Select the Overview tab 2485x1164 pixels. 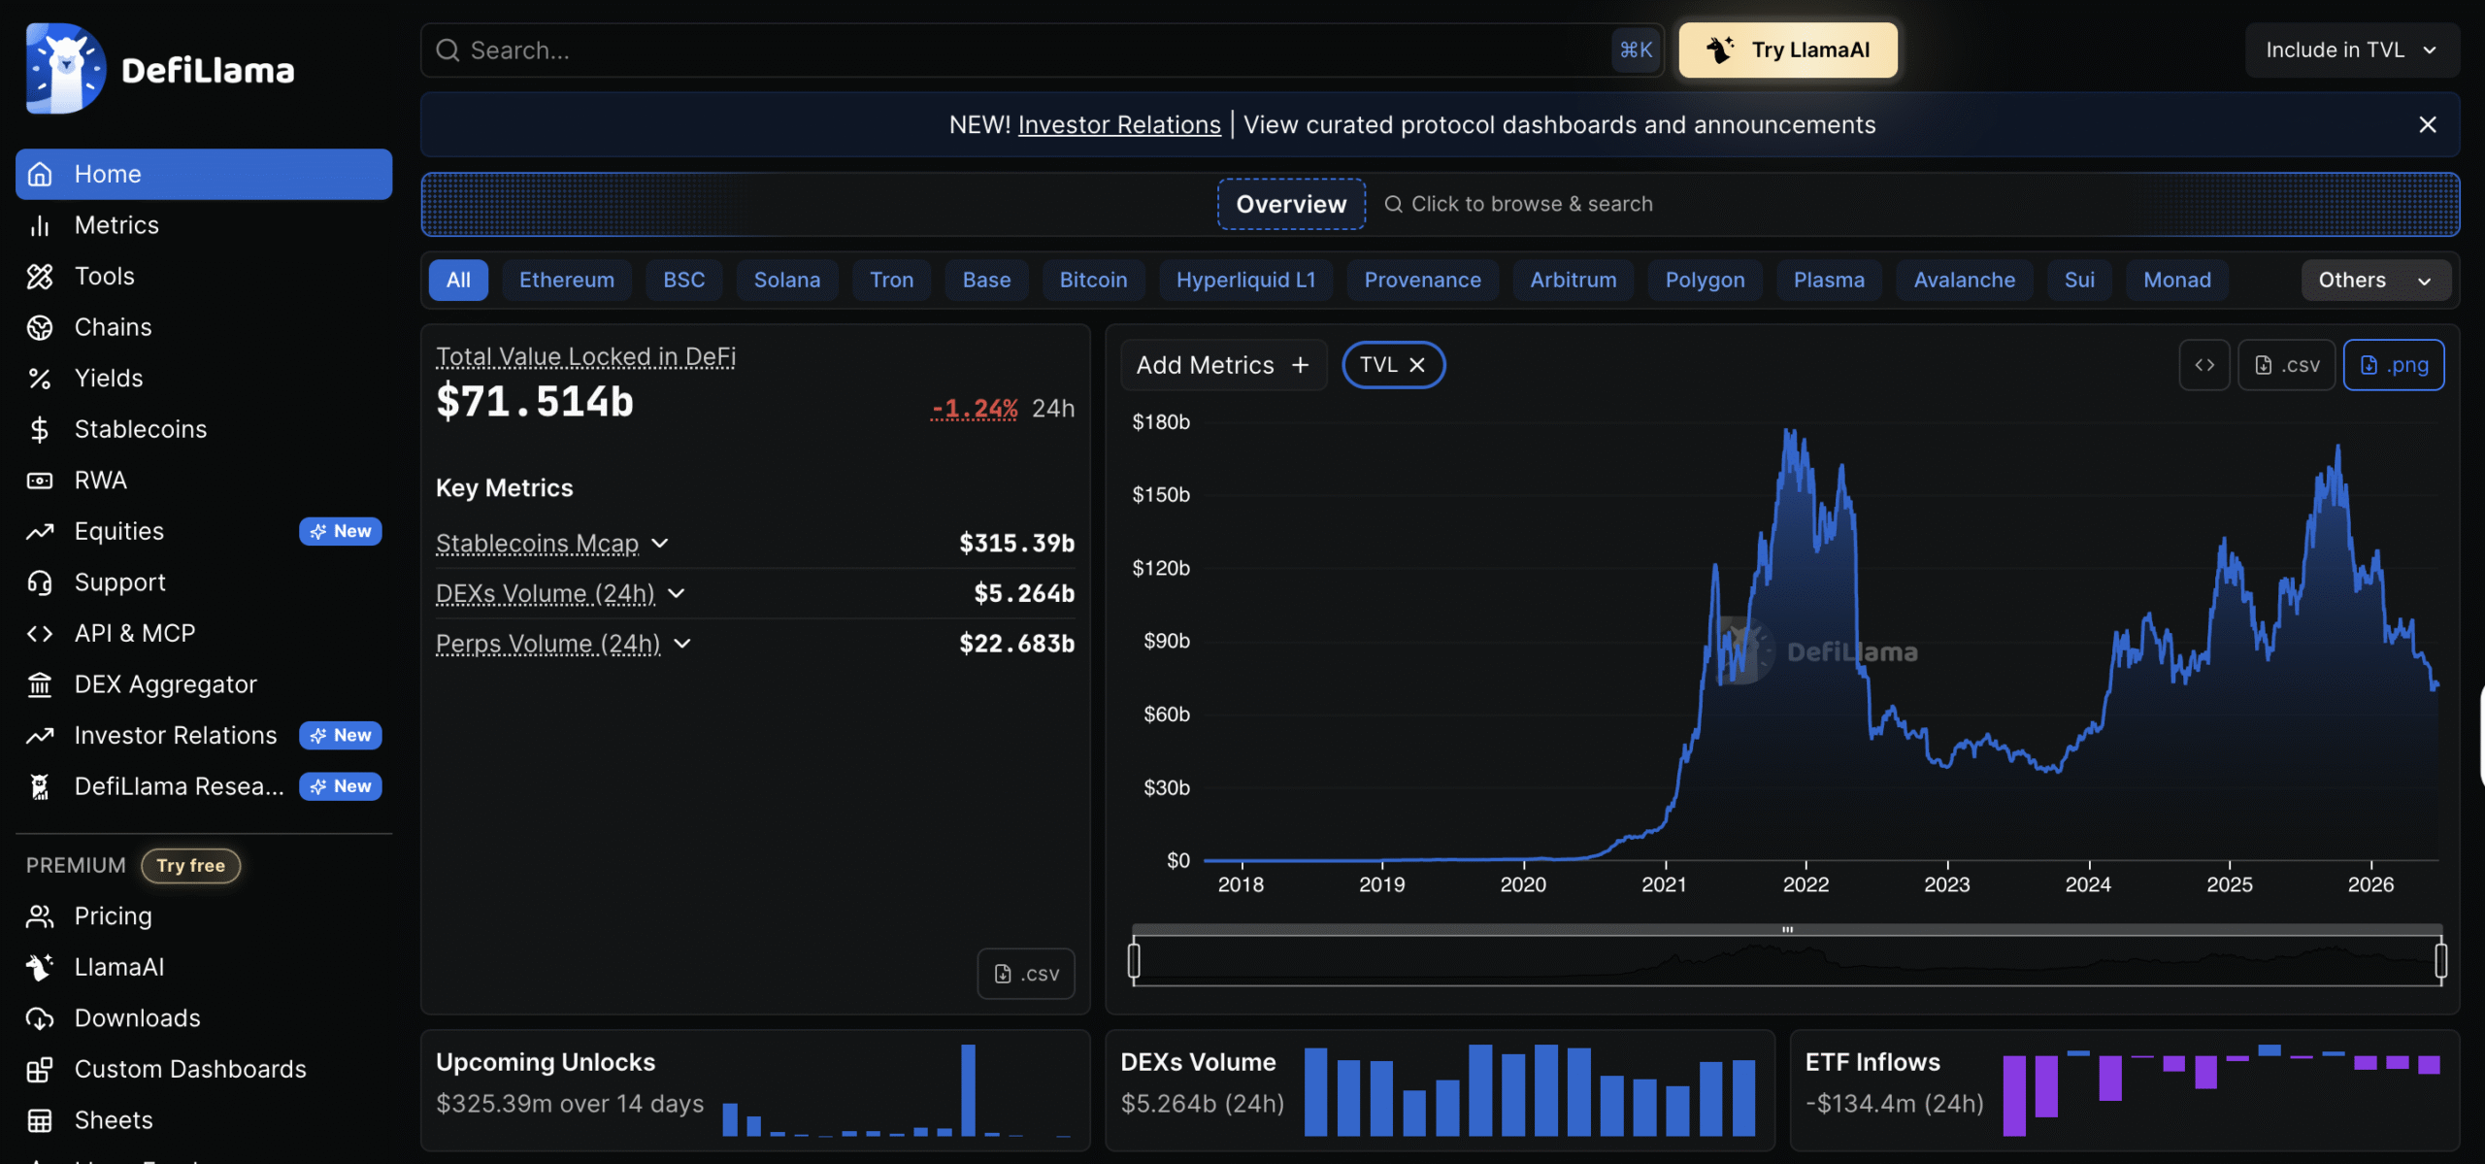[1291, 204]
